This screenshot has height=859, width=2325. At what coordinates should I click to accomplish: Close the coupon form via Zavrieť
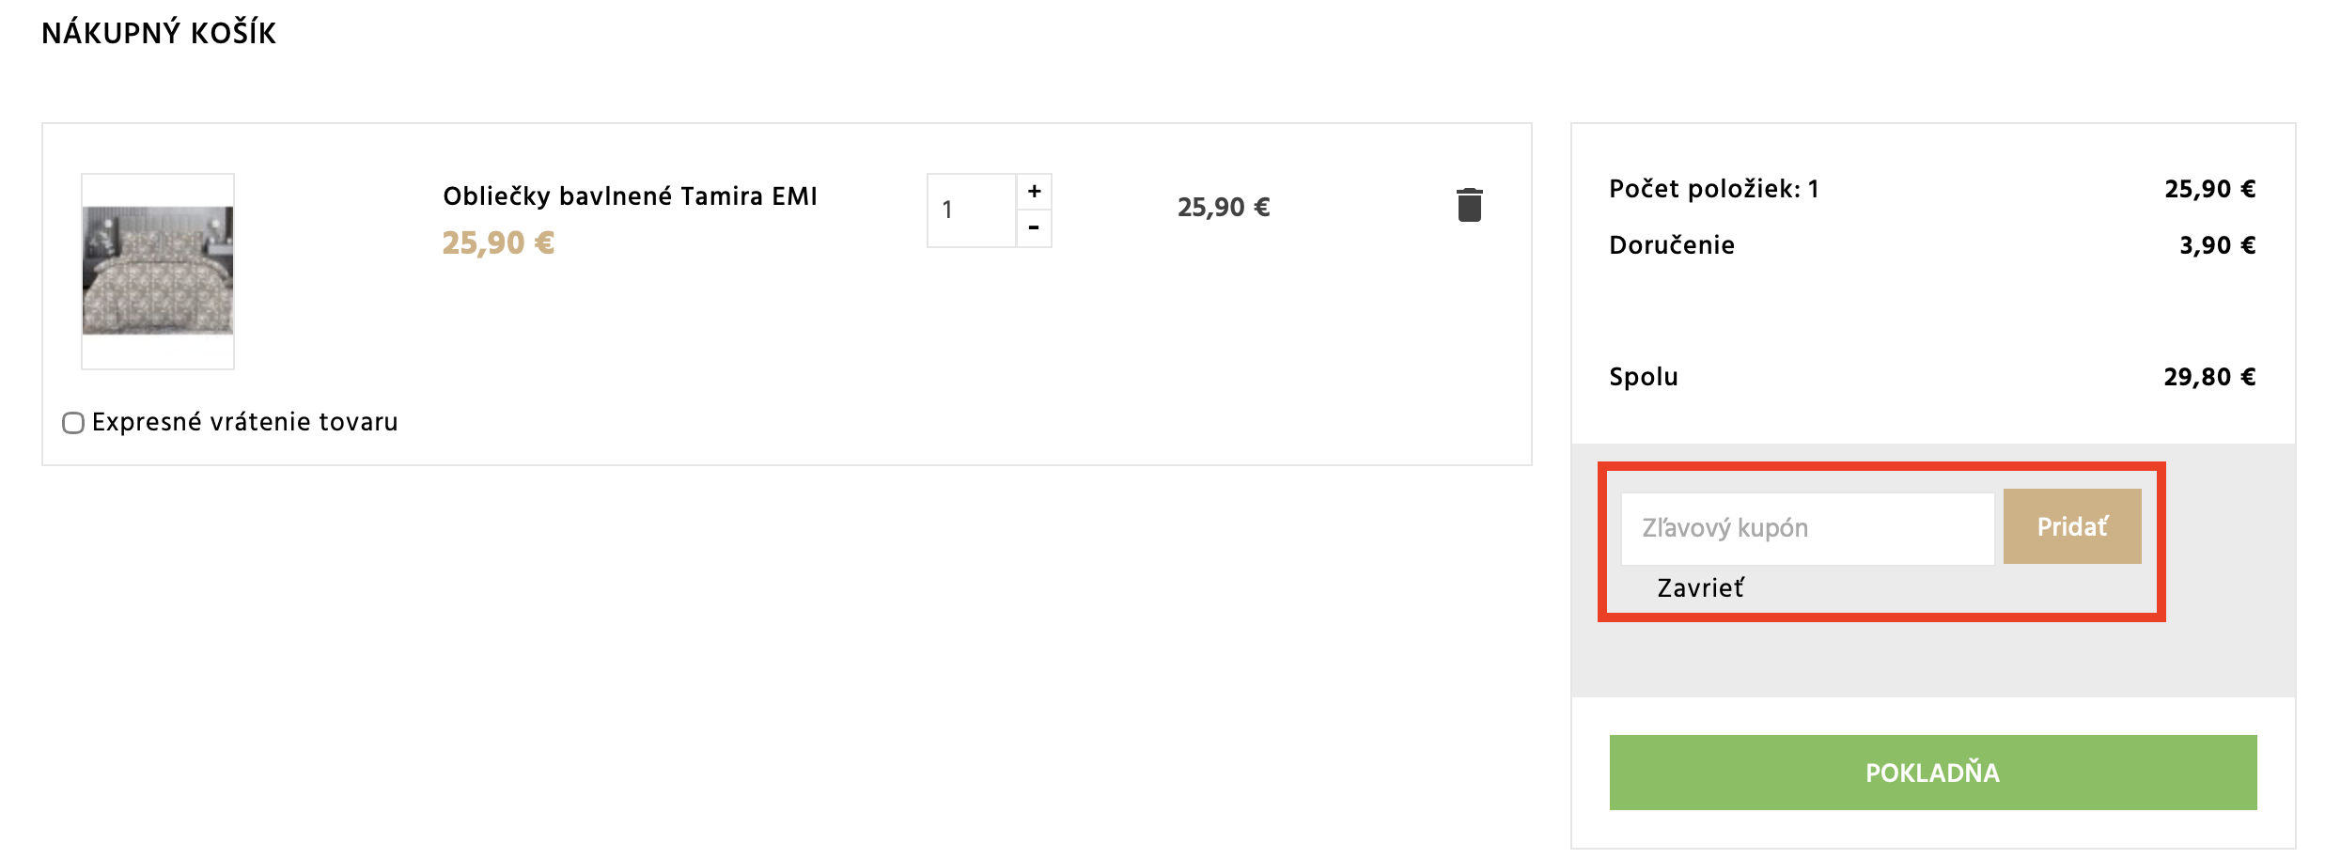[1700, 588]
